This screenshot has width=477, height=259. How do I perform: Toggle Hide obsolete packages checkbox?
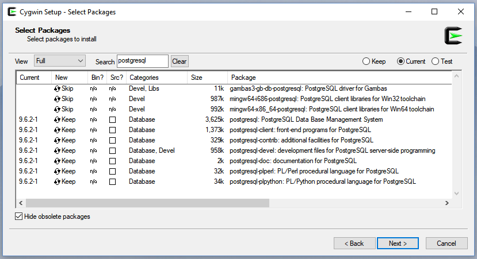[19, 217]
